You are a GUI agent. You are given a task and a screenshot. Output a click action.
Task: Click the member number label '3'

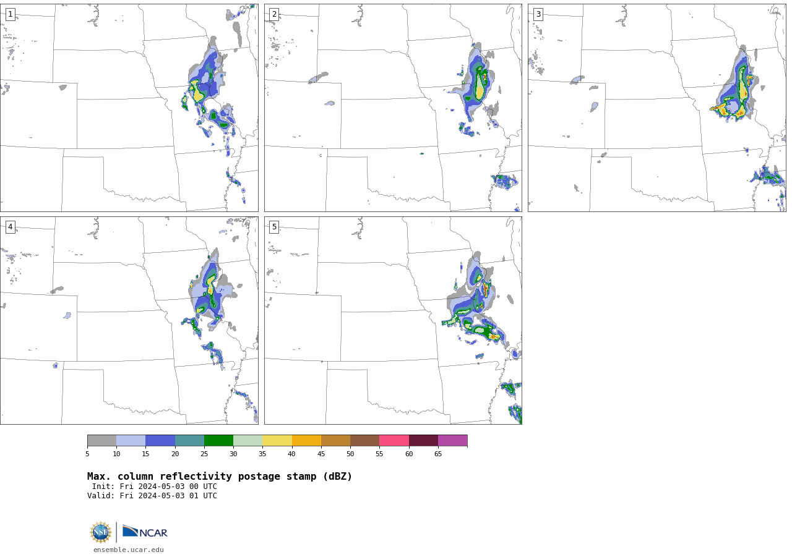[x=538, y=14]
